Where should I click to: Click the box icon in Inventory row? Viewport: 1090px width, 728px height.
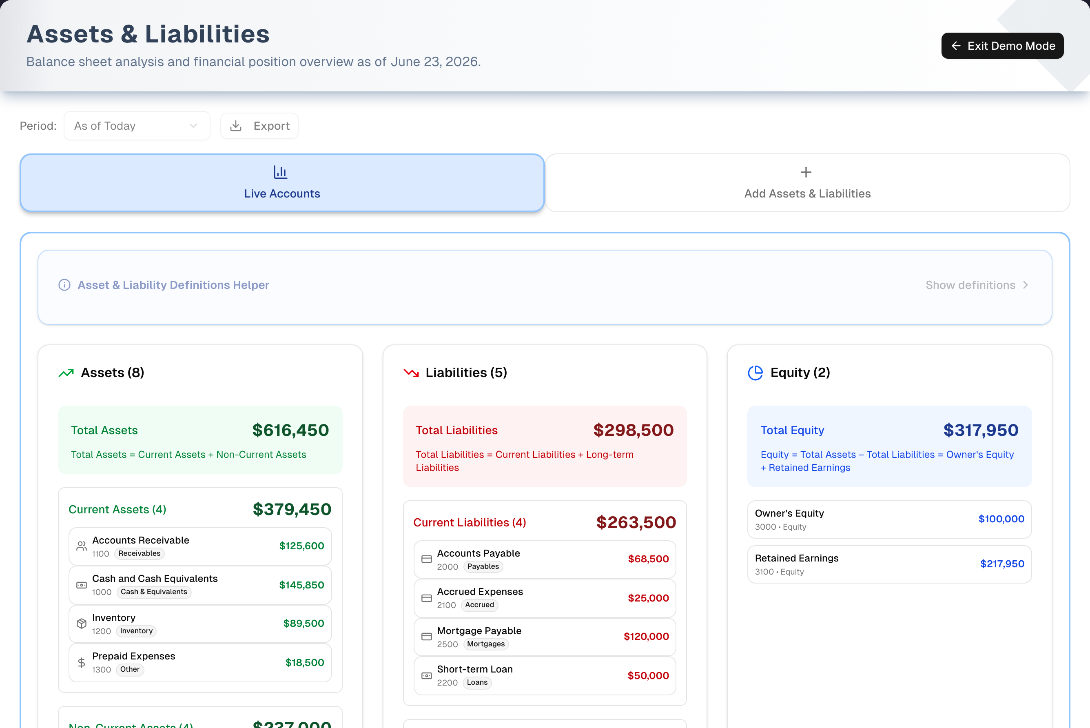(x=82, y=624)
